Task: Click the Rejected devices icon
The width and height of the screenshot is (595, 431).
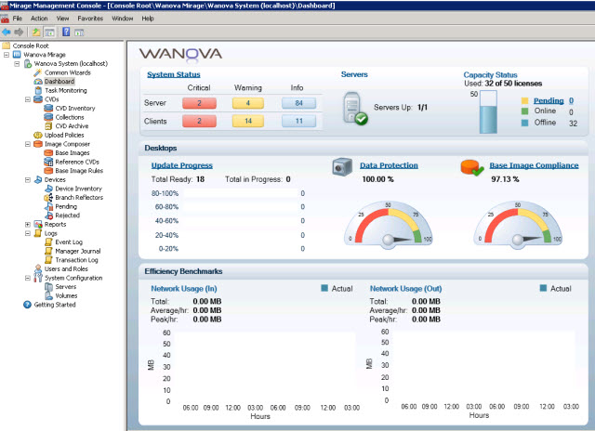Action: [48, 215]
